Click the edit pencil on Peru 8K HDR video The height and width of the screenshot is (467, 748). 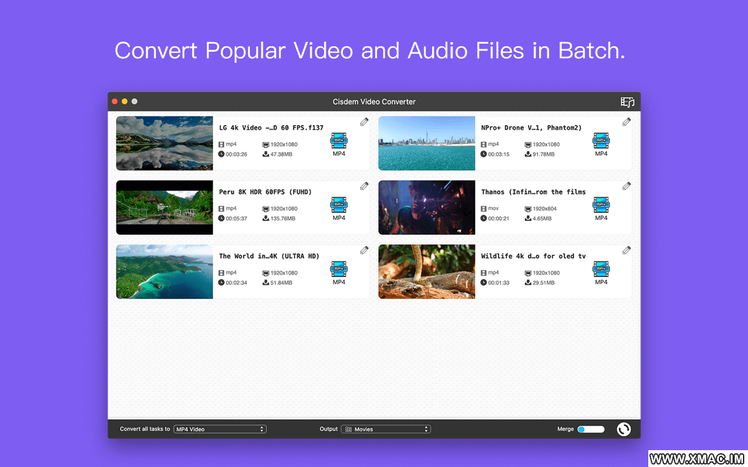(x=364, y=186)
